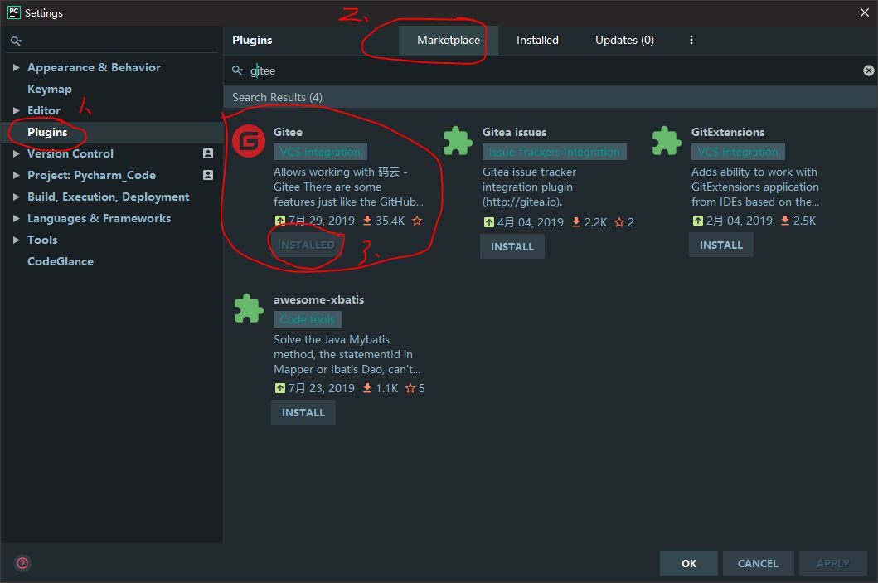Install the GitExtensions plugin

[721, 245]
